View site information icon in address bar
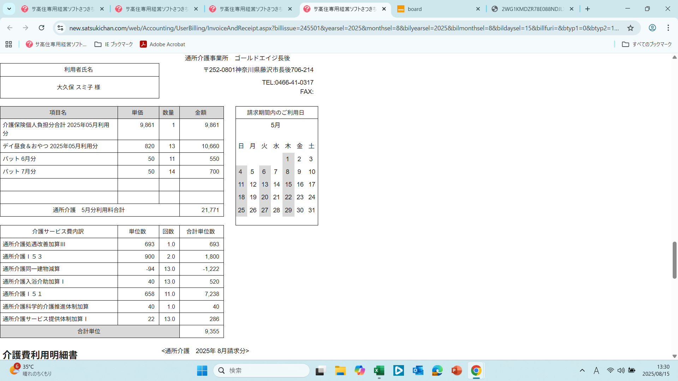678x381 pixels. (60, 28)
